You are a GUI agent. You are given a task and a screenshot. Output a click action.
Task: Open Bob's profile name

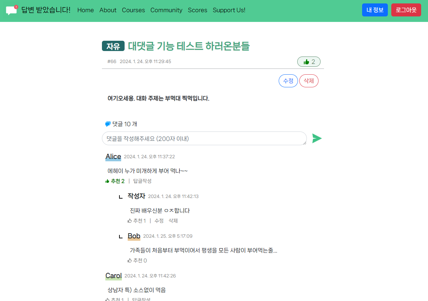pyautogui.click(x=134, y=236)
